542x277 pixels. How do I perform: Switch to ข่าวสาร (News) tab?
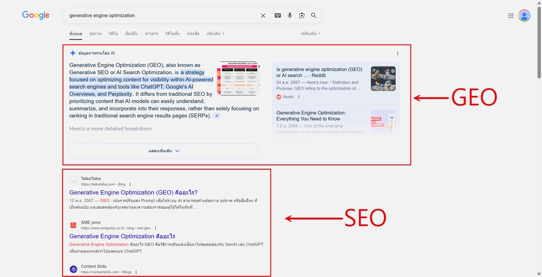tap(151, 33)
